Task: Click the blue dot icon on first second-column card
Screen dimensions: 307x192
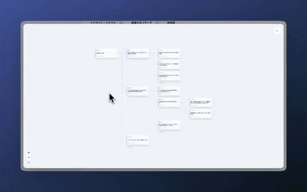Action: tap(128, 50)
